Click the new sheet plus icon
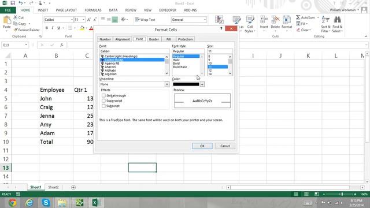370x208 pixels. [73, 187]
